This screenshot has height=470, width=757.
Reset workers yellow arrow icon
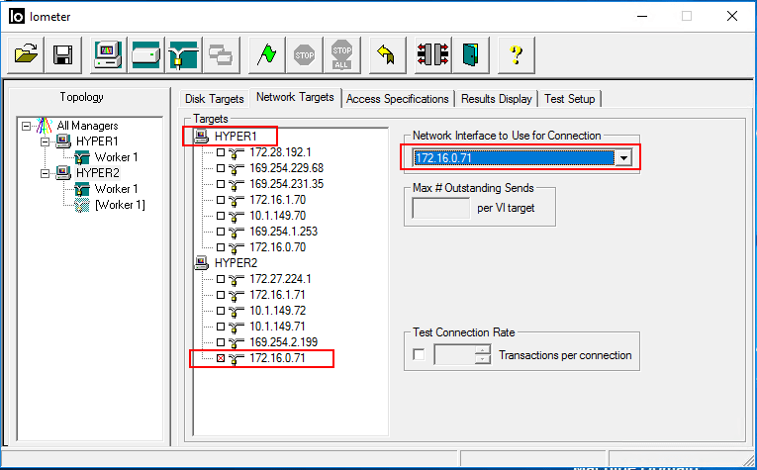tap(387, 54)
